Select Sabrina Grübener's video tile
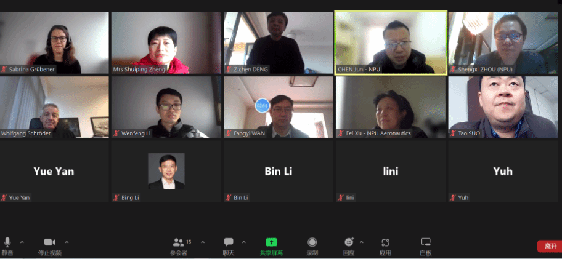The image size is (562, 259). [x=54, y=43]
